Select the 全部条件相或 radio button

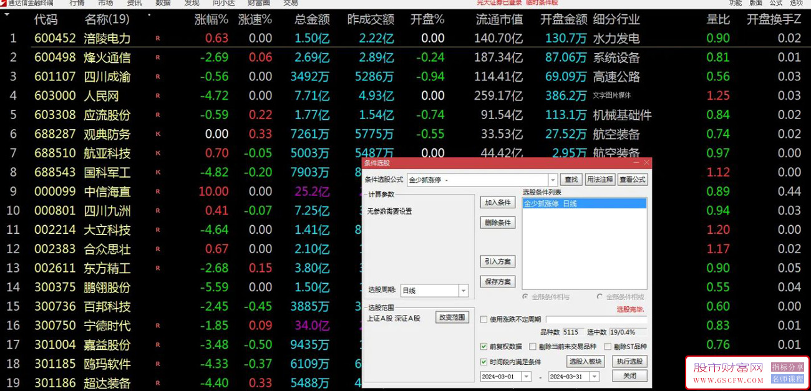click(x=600, y=297)
